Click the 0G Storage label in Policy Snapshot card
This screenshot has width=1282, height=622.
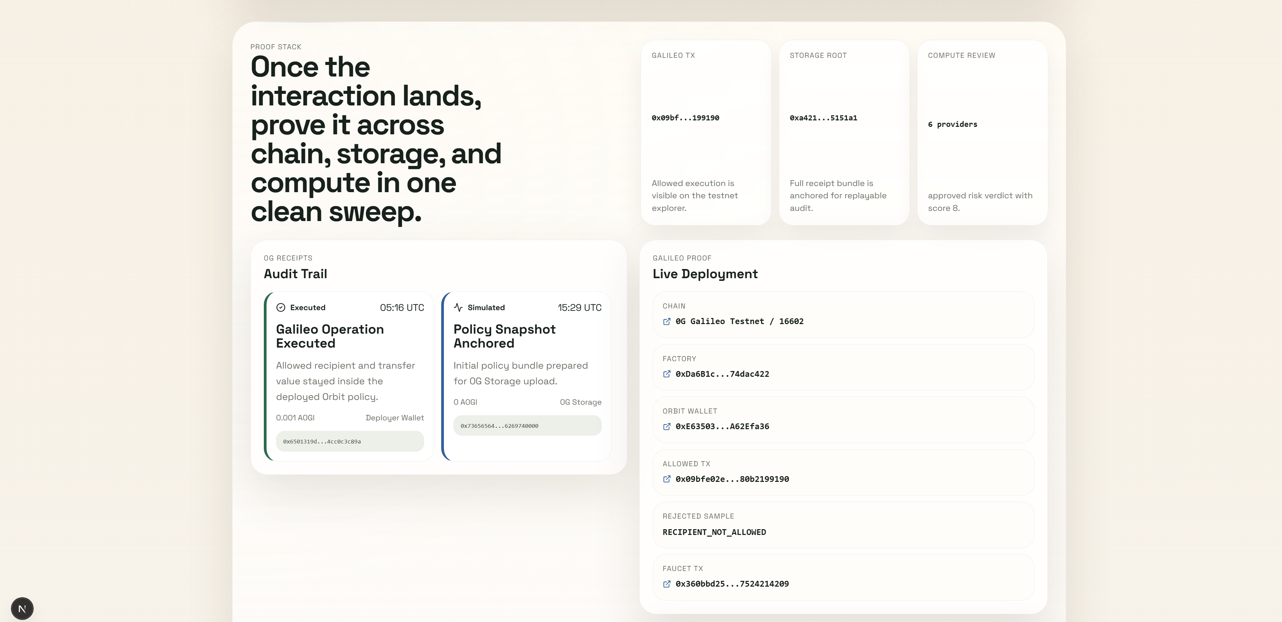(581, 402)
